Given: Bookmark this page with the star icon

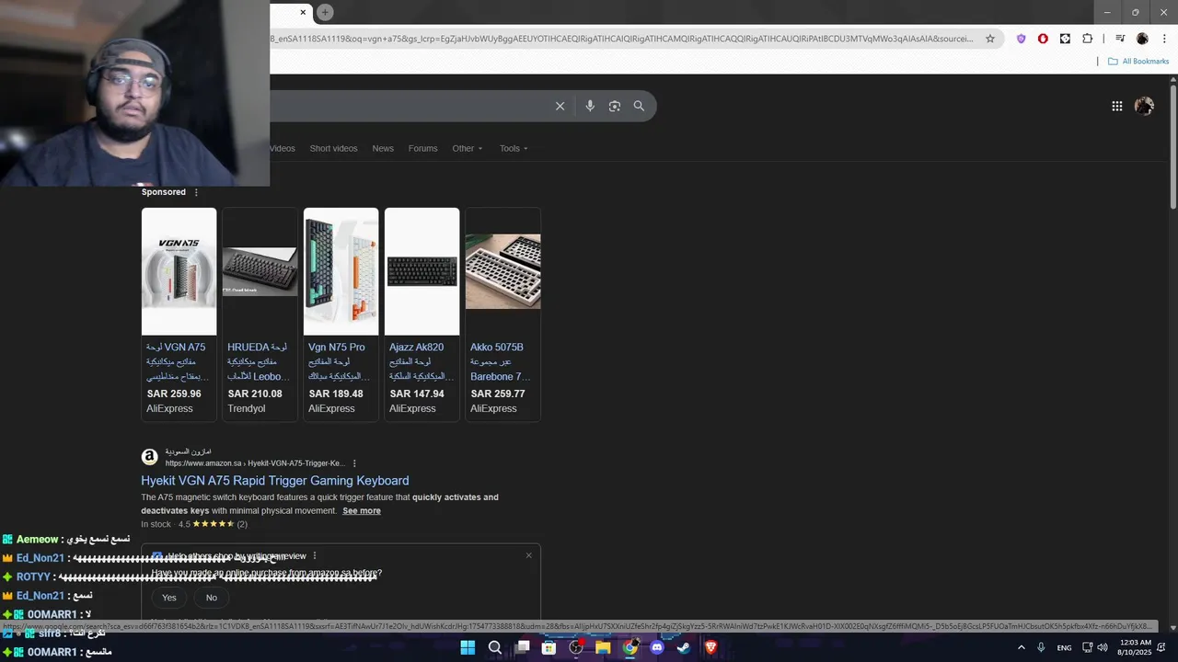Looking at the screenshot, I should click(x=990, y=39).
